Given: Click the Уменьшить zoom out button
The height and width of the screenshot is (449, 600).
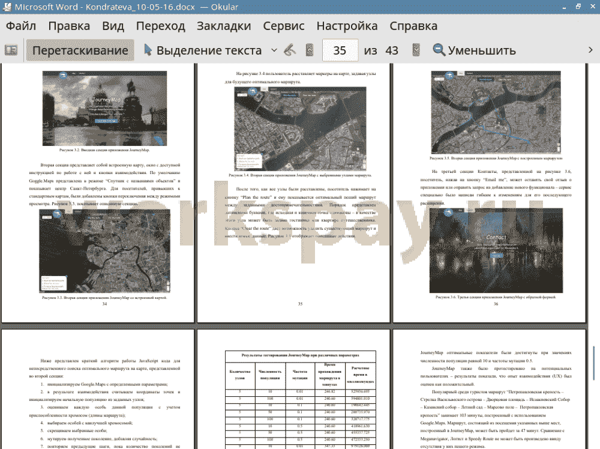Looking at the screenshot, I should click(x=475, y=50).
